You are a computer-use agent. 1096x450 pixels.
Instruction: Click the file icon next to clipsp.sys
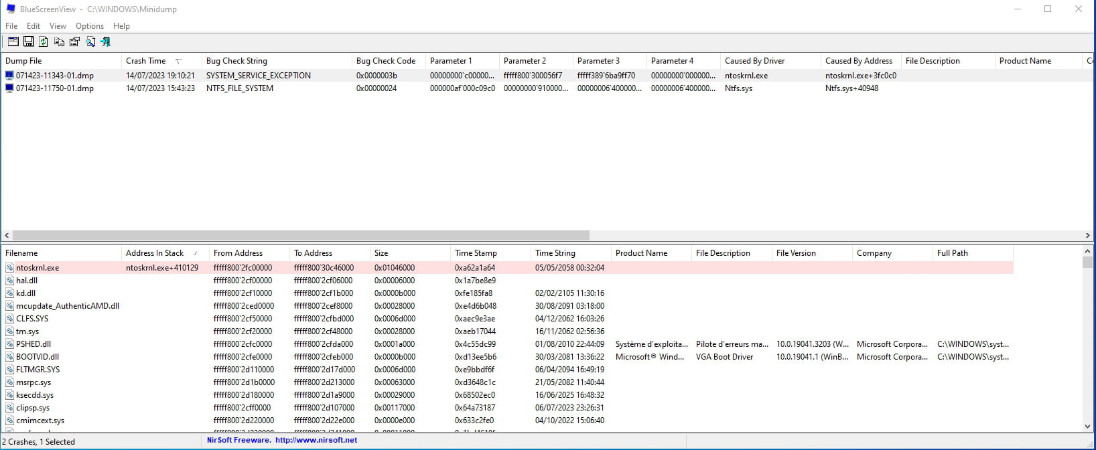point(9,408)
